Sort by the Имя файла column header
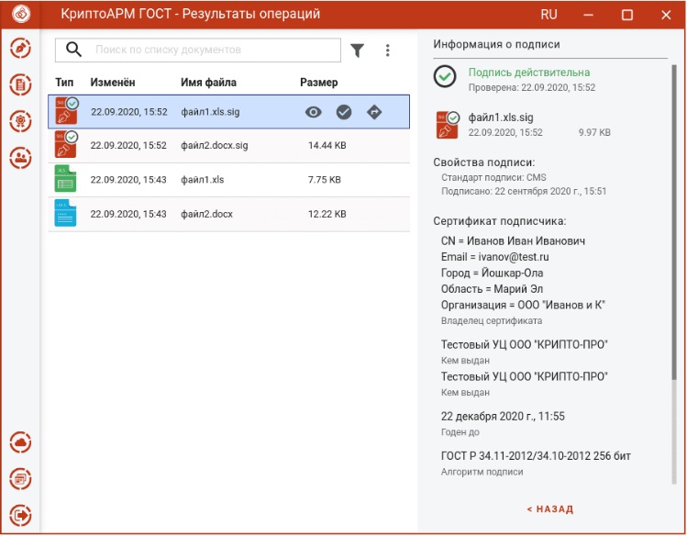Viewport: 687px width, 536px height. 208,83
